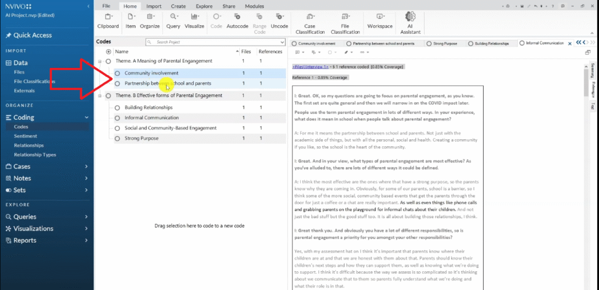Select the Building Relationships code row
This screenshot has width=599, height=290.
[149, 108]
